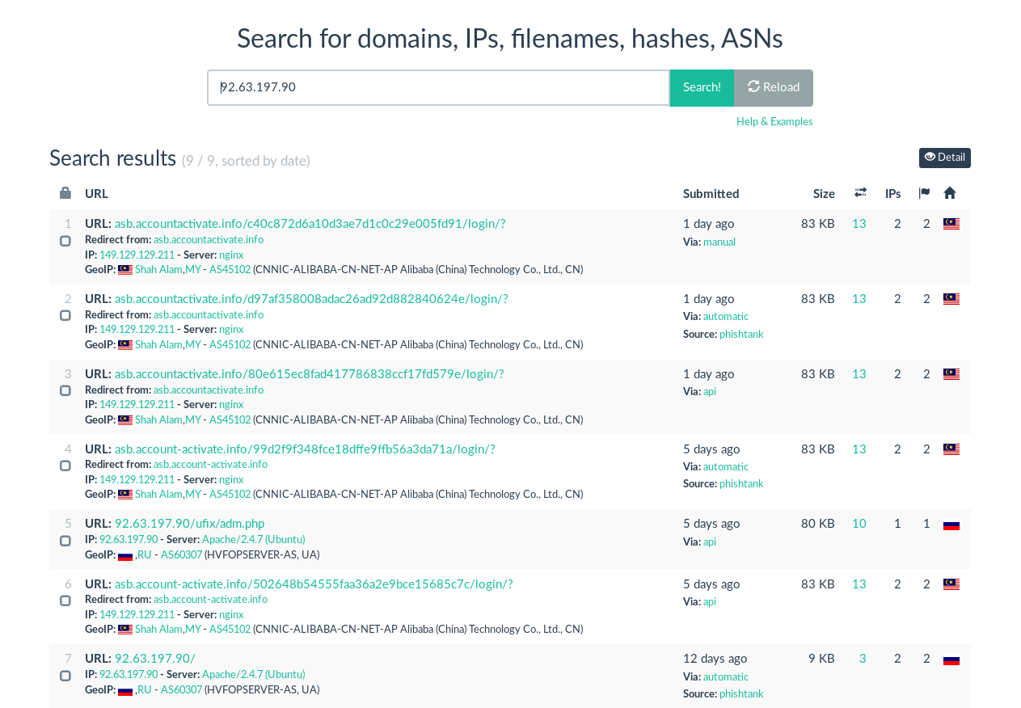The image size is (1021, 708).
Task: Tick the checkbox for result 3
Action: (x=65, y=390)
